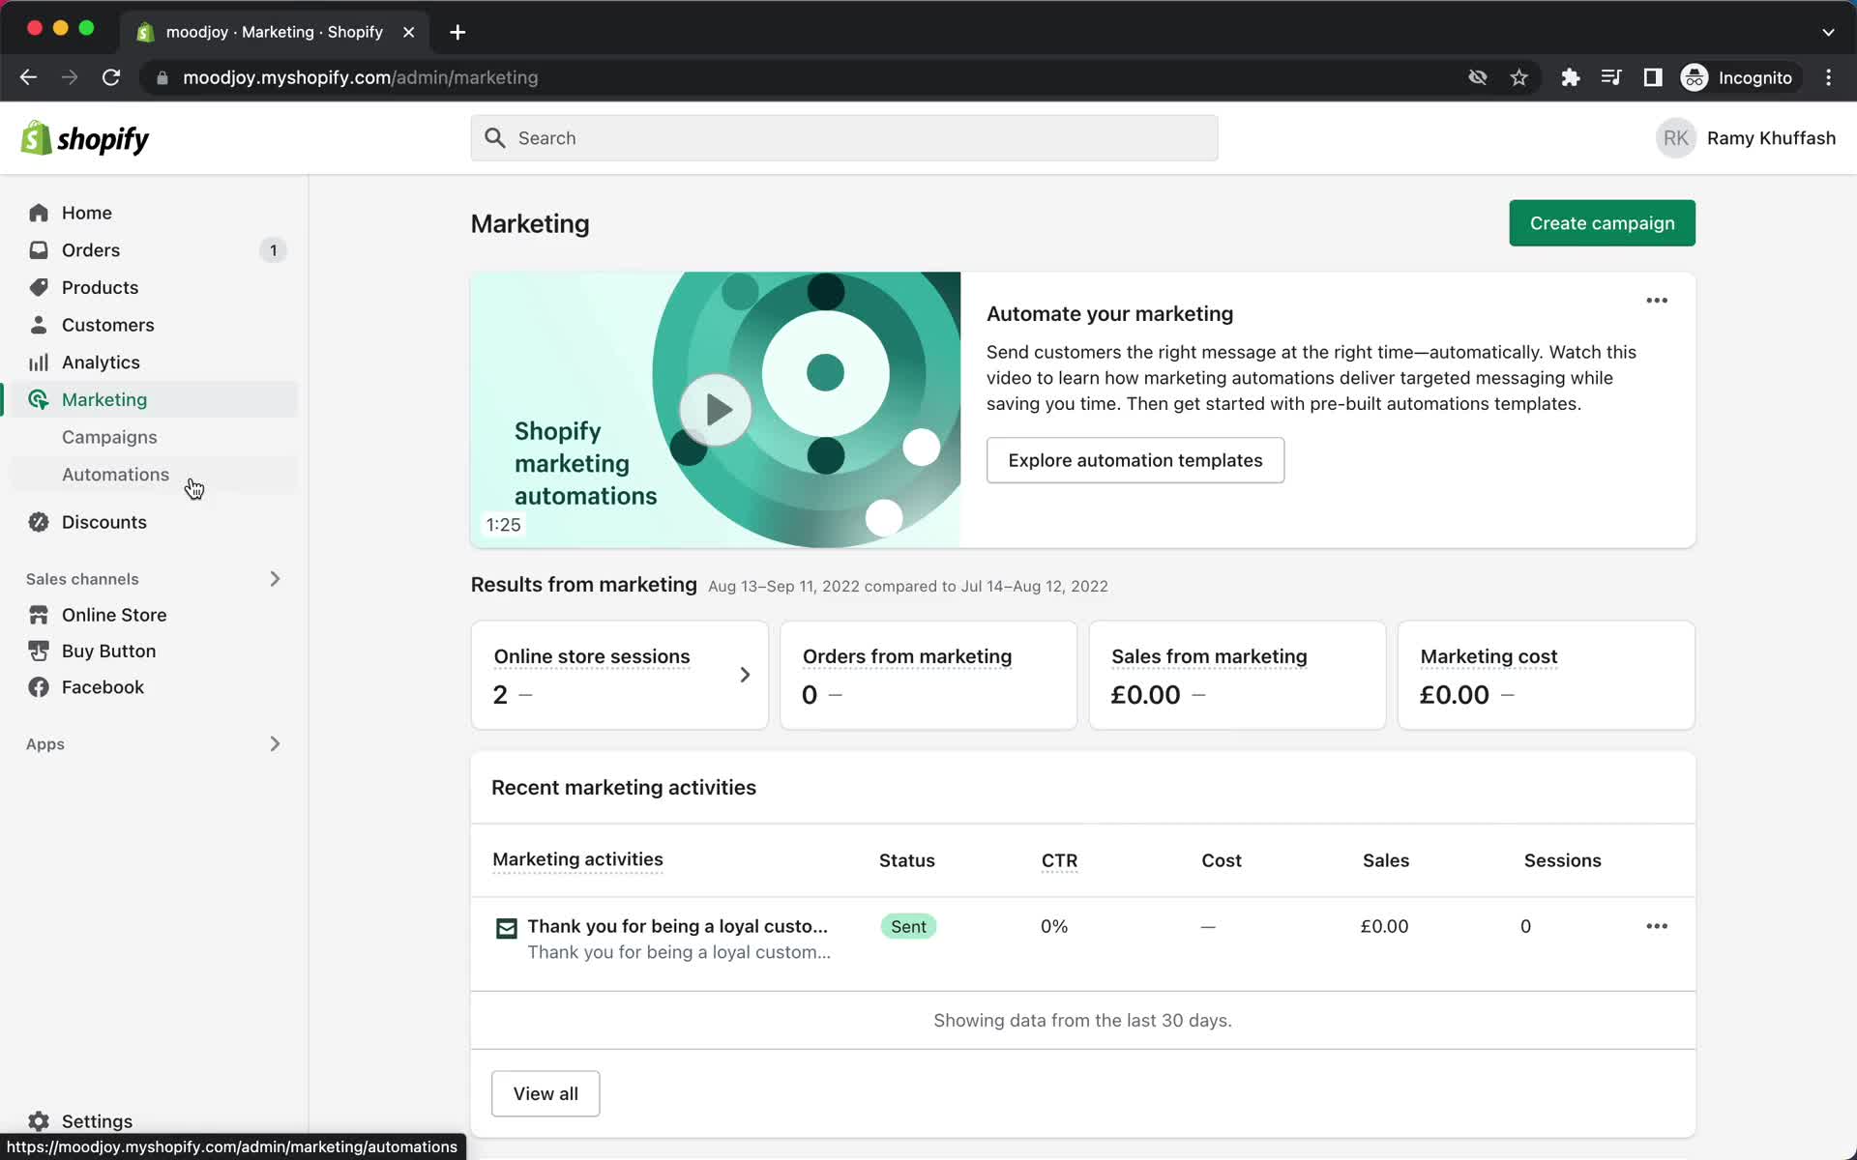
Task: Click Marketing activities column header
Action: (x=577, y=859)
